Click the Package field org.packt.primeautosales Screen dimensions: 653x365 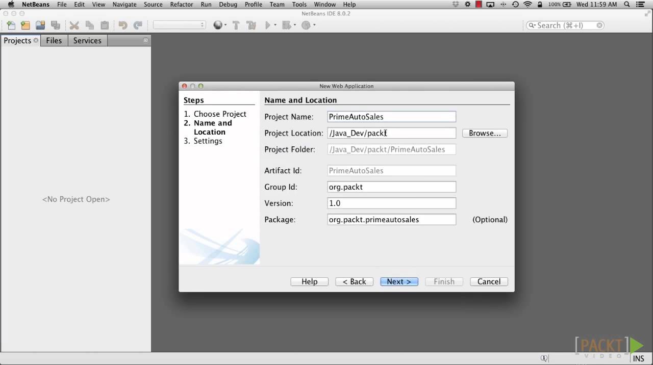click(391, 220)
